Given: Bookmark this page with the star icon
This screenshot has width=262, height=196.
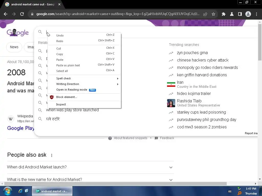Looking at the screenshot, I should click(213, 14).
